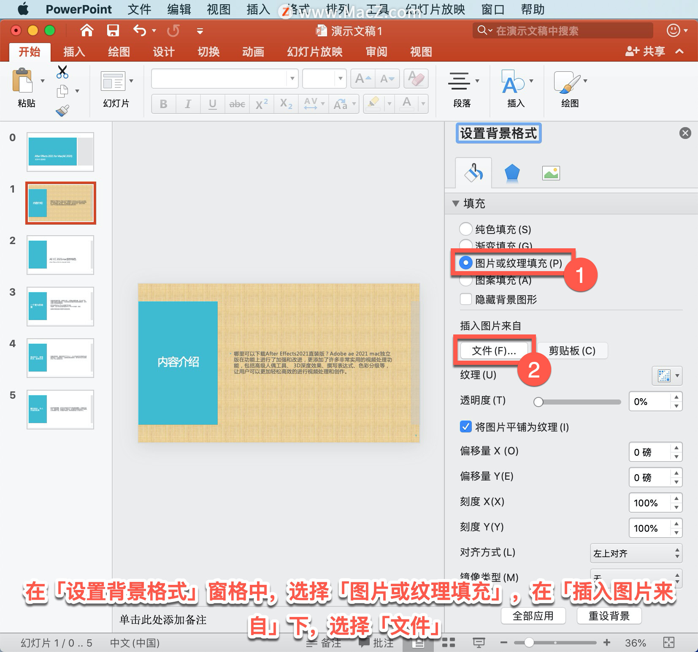Image resolution: width=698 pixels, height=652 pixels.
Task: Click the Paste clipboard icon
Action: pos(22,80)
